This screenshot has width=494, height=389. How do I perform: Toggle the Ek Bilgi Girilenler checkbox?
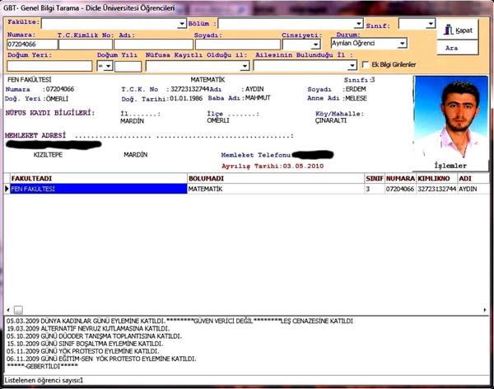(x=366, y=64)
